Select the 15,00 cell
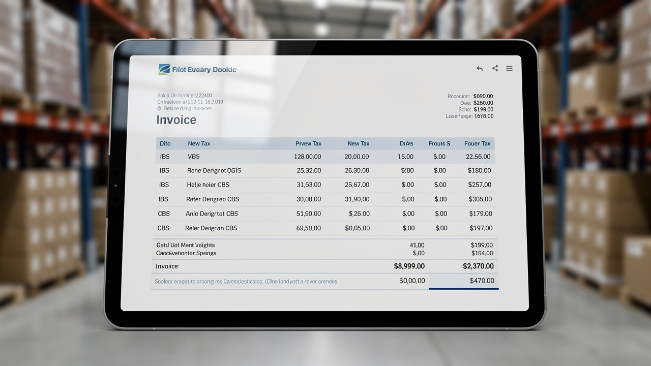The image size is (651, 366). pyautogui.click(x=406, y=157)
